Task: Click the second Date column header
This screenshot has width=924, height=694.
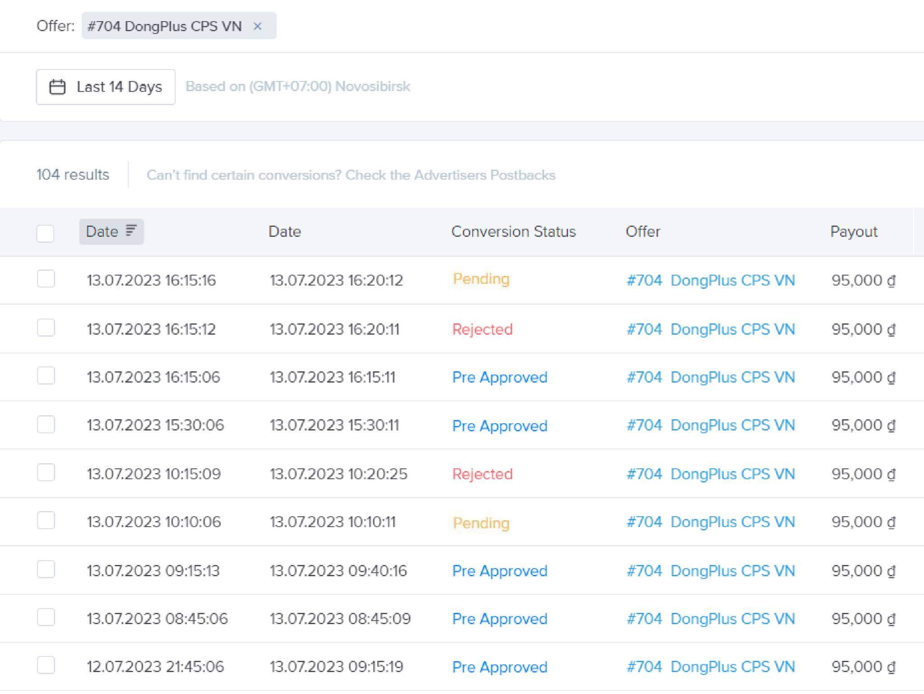Action: tap(285, 231)
